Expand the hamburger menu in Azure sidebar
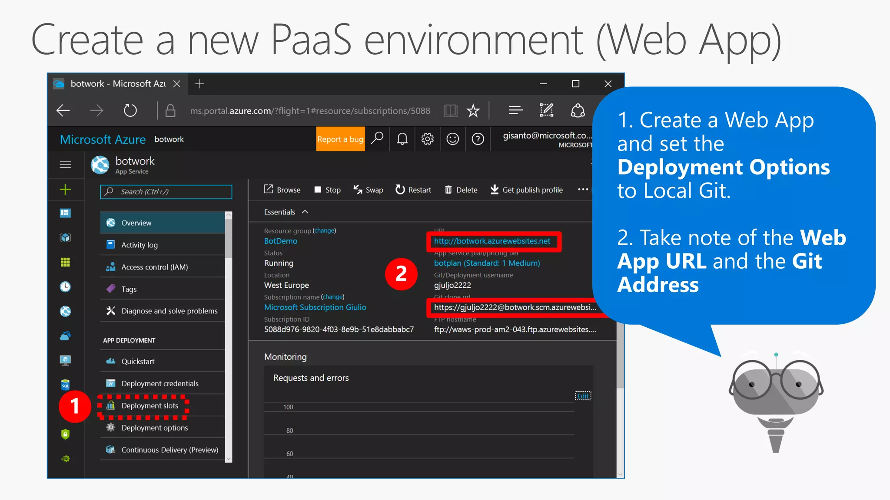 65,164
